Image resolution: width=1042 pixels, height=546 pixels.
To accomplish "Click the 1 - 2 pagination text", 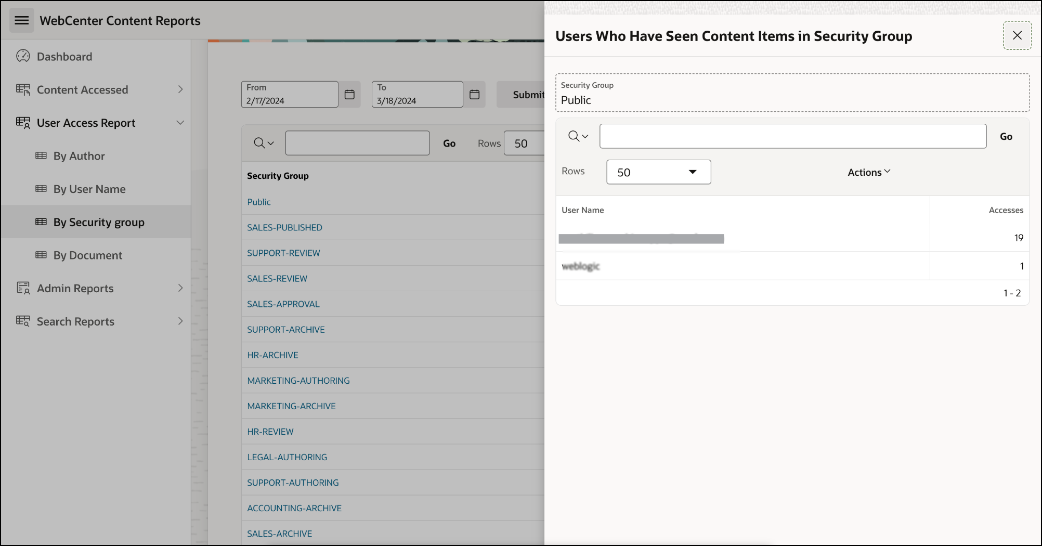I will [x=1012, y=293].
